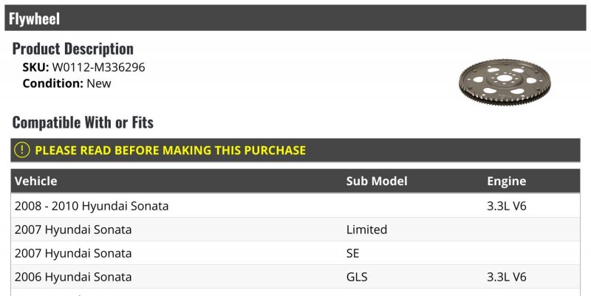Screen dimensions: 591x296
Task: Click the Product Description heading
Action: (x=72, y=49)
